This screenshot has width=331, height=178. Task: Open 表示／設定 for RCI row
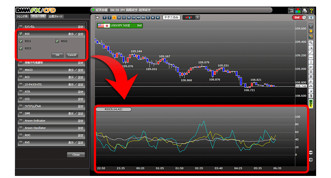tap(76, 77)
